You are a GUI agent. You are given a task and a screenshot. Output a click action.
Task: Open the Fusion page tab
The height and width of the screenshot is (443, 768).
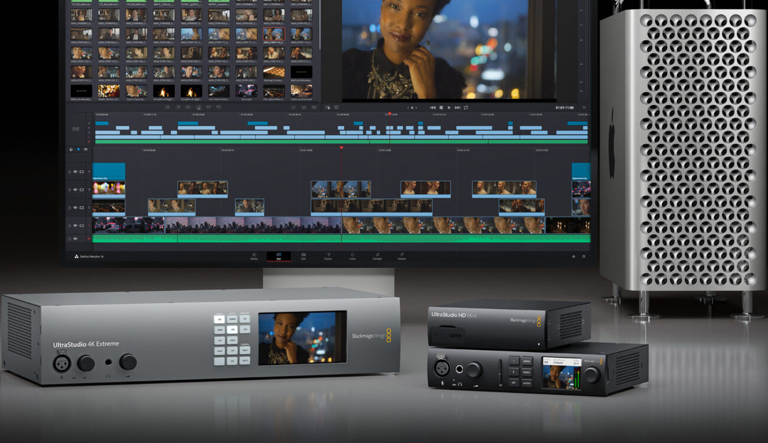pyautogui.click(x=328, y=256)
